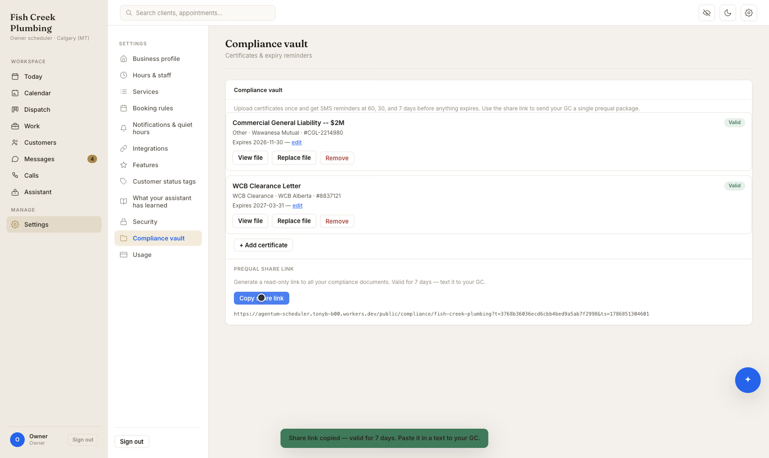
Task: Click the Owner avatar circle
Action: pyautogui.click(x=17, y=440)
